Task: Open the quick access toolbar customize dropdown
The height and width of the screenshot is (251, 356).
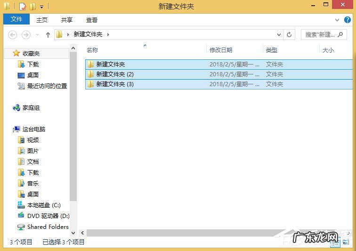Action: point(42,7)
